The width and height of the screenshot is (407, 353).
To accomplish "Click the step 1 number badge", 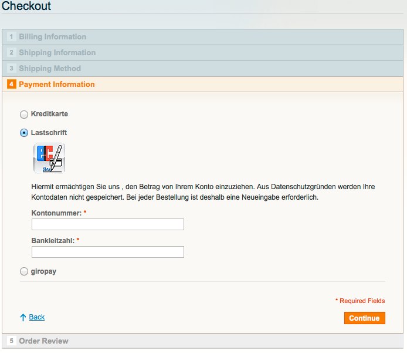I will pyautogui.click(x=11, y=37).
